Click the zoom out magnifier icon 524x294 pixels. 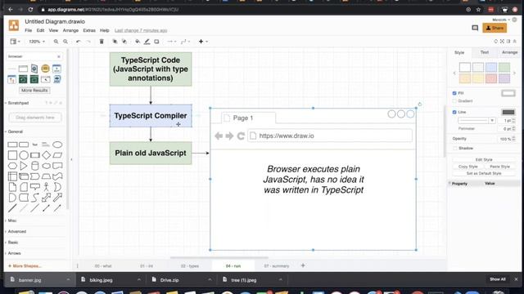click(65, 42)
